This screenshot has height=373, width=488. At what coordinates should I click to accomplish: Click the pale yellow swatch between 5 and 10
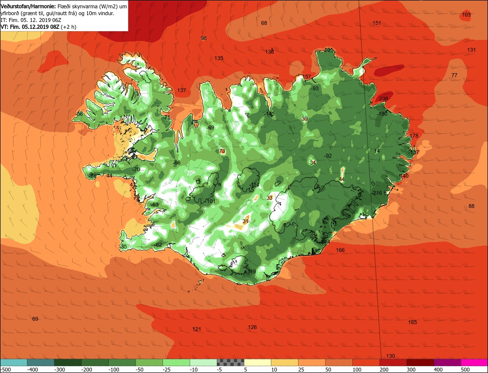257,362
